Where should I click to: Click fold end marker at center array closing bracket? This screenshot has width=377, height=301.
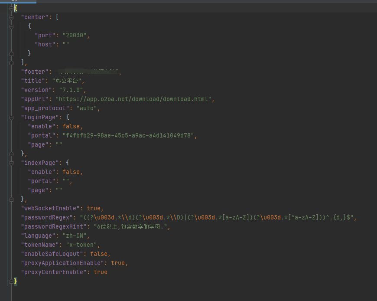click(x=11, y=63)
